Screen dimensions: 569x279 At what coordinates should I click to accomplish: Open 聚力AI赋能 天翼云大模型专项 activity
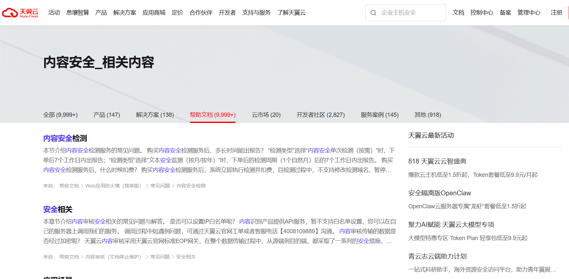[x=451, y=224]
